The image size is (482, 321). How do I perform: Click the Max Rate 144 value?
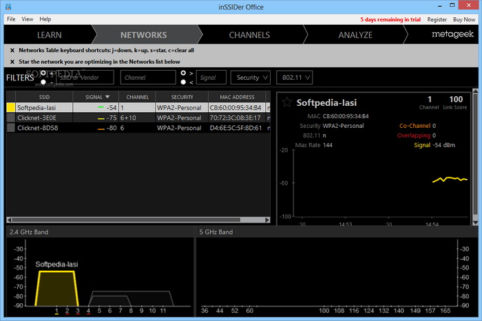tap(328, 145)
